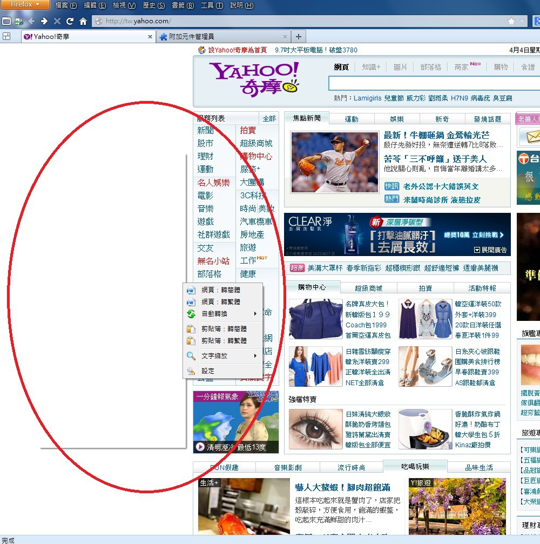
Task: Open the 說明 (H) menu
Action: tap(242, 5)
